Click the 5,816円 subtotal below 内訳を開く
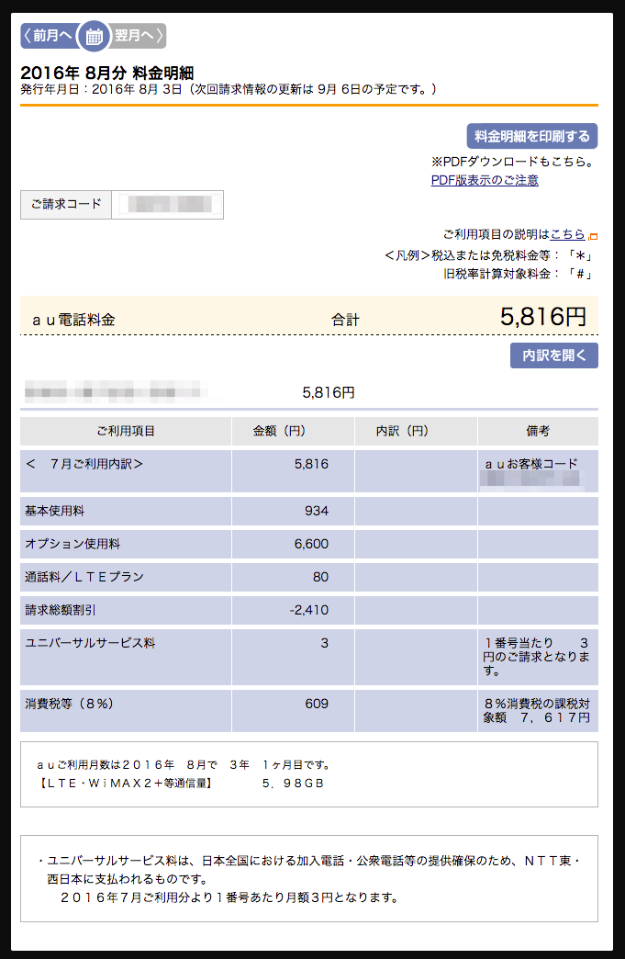 click(329, 392)
